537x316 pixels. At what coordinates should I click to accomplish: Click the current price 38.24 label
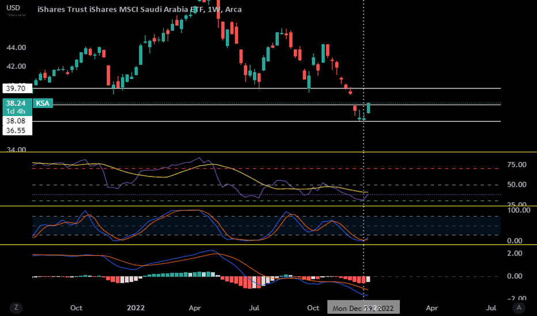click(16, 103)
